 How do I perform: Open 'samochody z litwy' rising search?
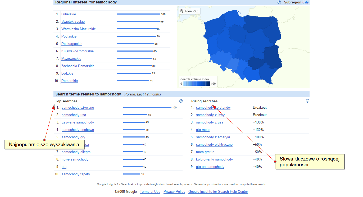(x=210, y=115)
